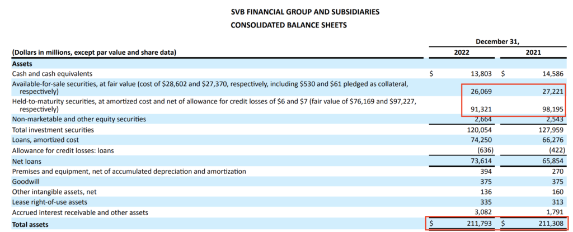This screenshot has height=232, width=573.
Task: Click the 'December 31,' column header
Action: tap(497, 42)
